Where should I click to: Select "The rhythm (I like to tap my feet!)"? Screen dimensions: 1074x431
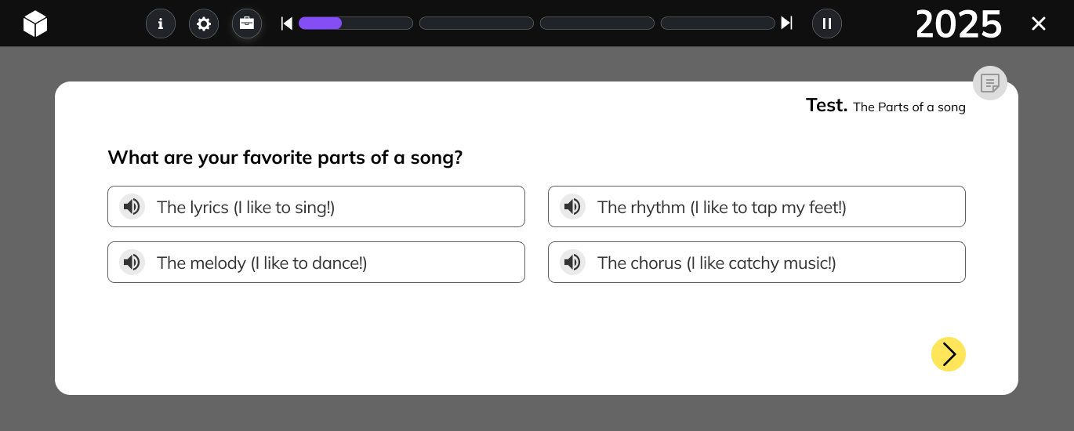tap(757, 207)
